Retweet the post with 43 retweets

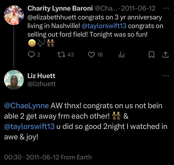coord(61,55)
